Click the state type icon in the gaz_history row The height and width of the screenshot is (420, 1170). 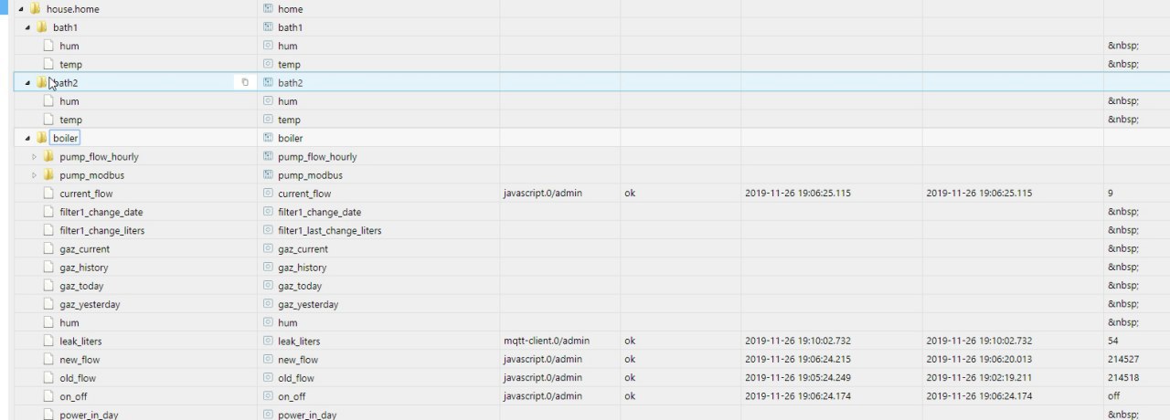pos(268,268)
